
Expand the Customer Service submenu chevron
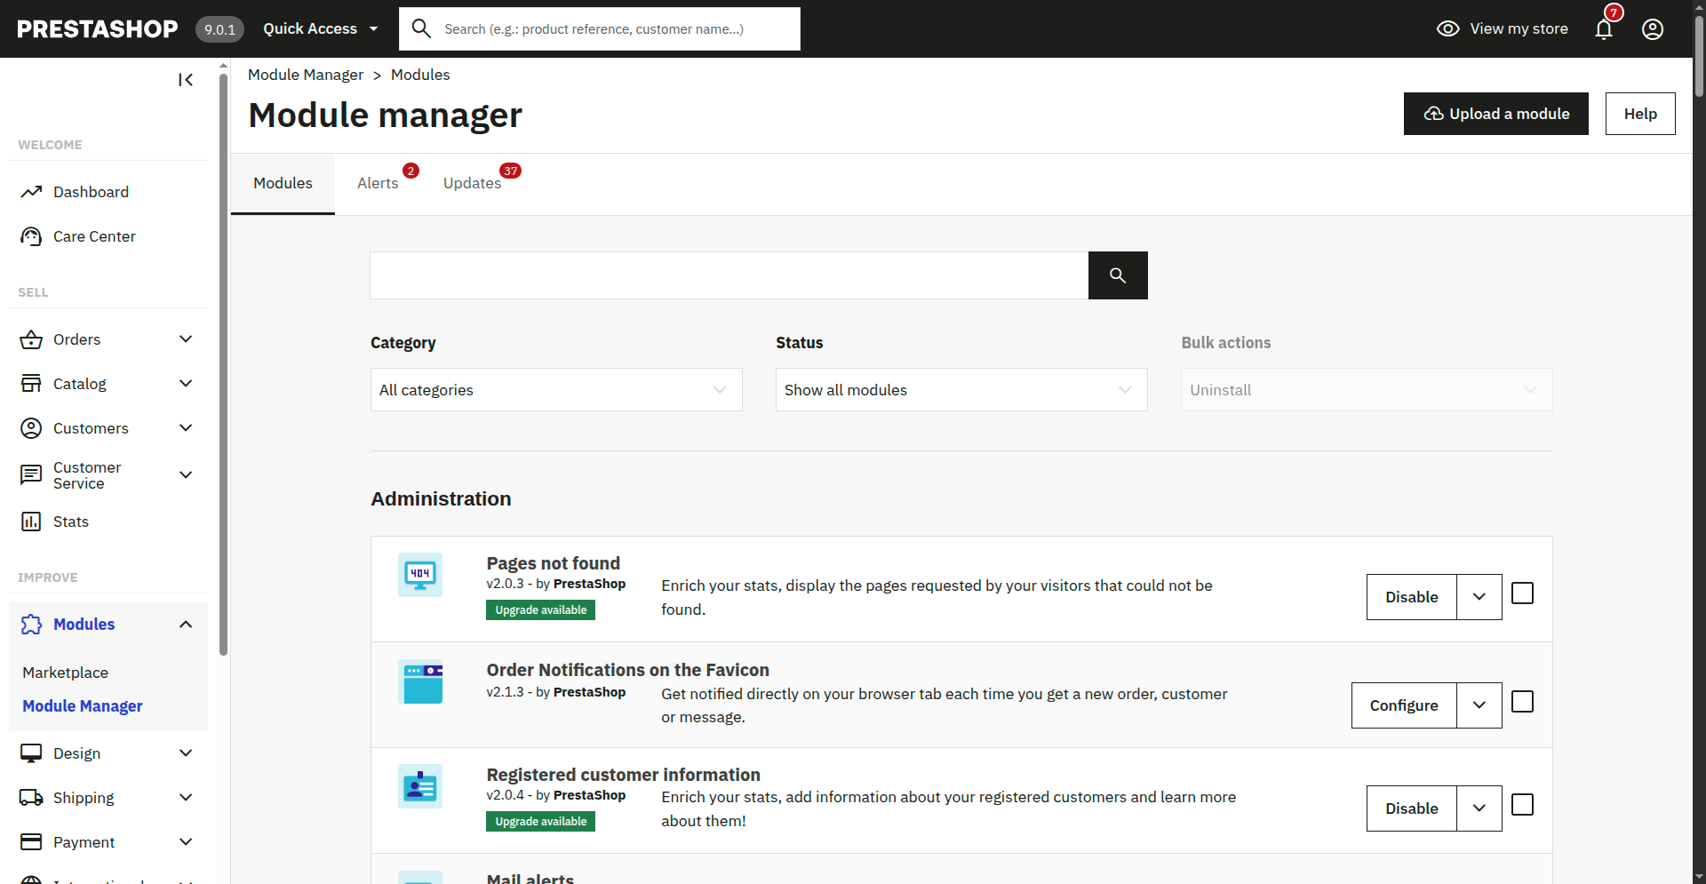pos(186,474)
